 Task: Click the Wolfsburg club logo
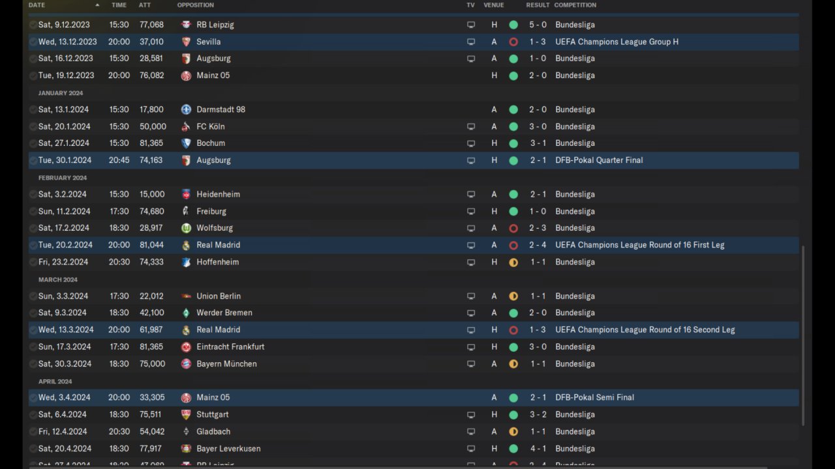[186, 228]
